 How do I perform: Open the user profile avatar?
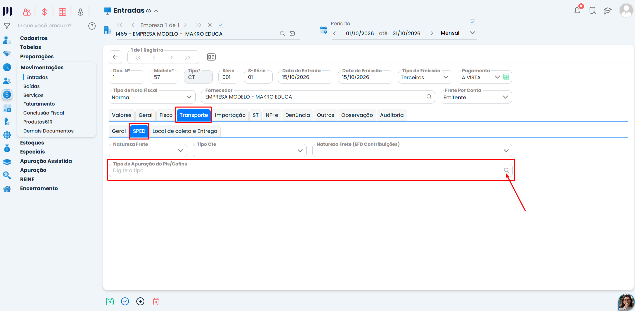click(x=626, y=10)
